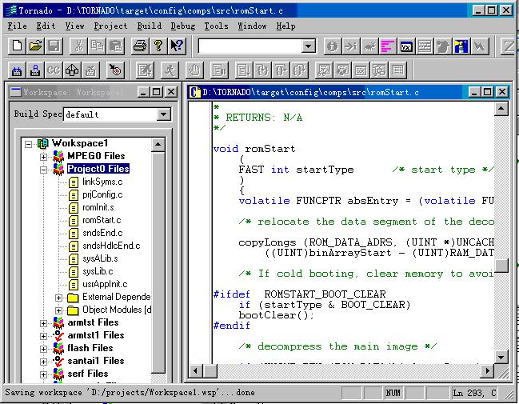Select prjConfig.c in project tree
Screen dimensions: 519x404
coord(102,194)
